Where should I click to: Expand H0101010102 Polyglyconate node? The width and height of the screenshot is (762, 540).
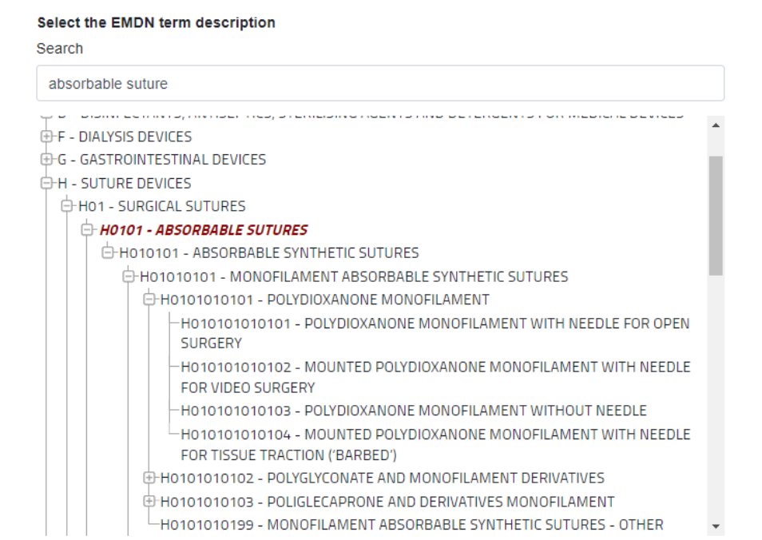pyautogui.click(x=149, y=478)
